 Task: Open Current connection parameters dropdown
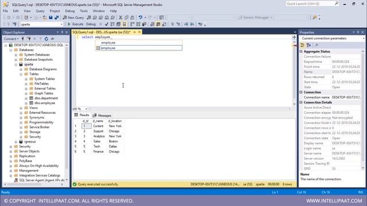(x=364, y=38)
